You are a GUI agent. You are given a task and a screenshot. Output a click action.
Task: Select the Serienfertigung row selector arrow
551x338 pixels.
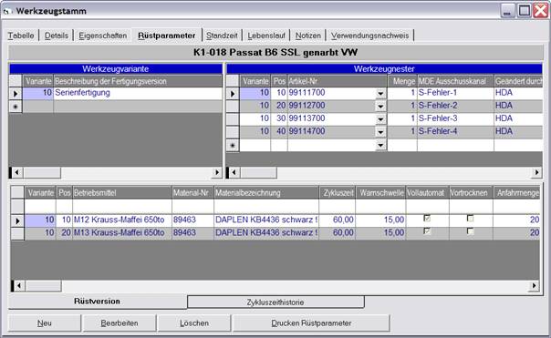pyautogui.click(x=16, y=94)
